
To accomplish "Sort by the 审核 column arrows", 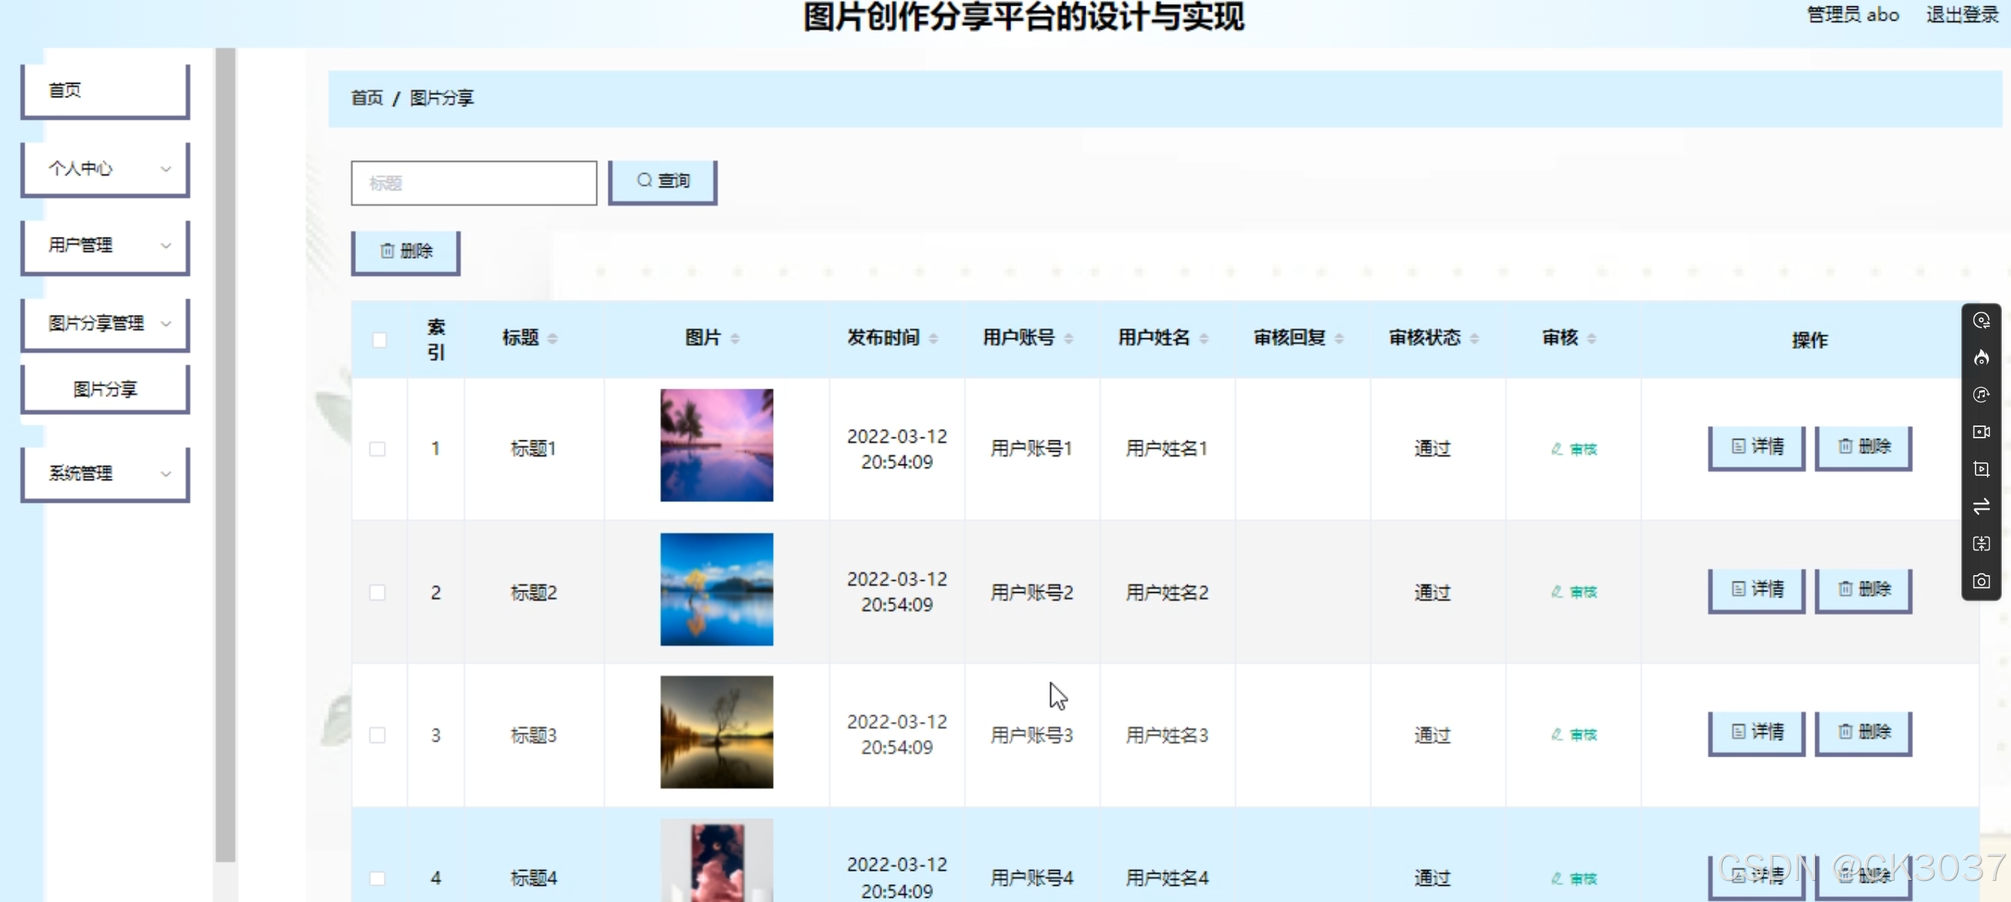I will pyautogui.click(x=1591, y=338).
